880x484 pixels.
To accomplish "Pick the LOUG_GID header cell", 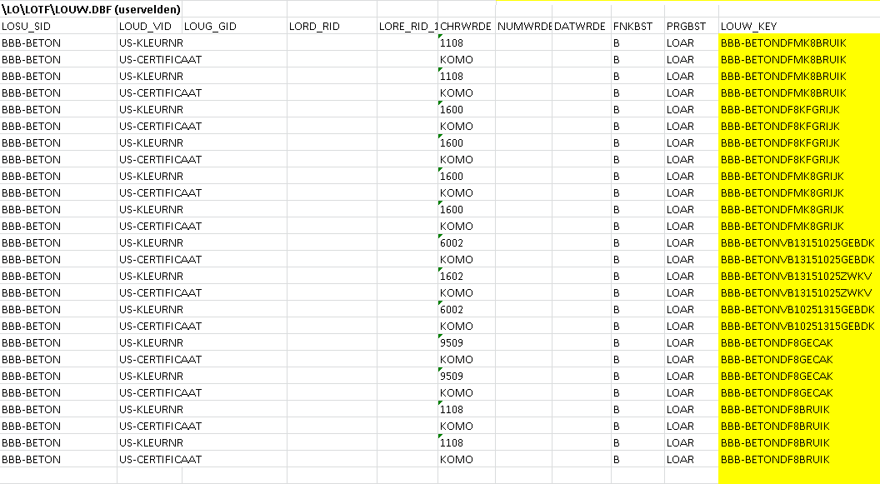I will pyautogui.click(x=235, y=27).
